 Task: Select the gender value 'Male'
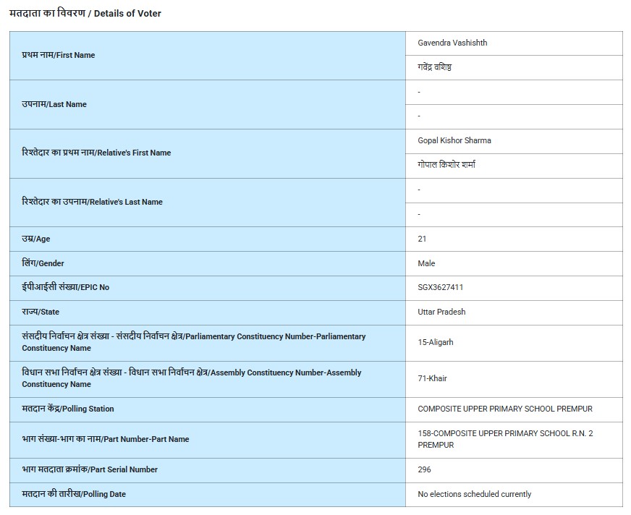tap(426, 263)
